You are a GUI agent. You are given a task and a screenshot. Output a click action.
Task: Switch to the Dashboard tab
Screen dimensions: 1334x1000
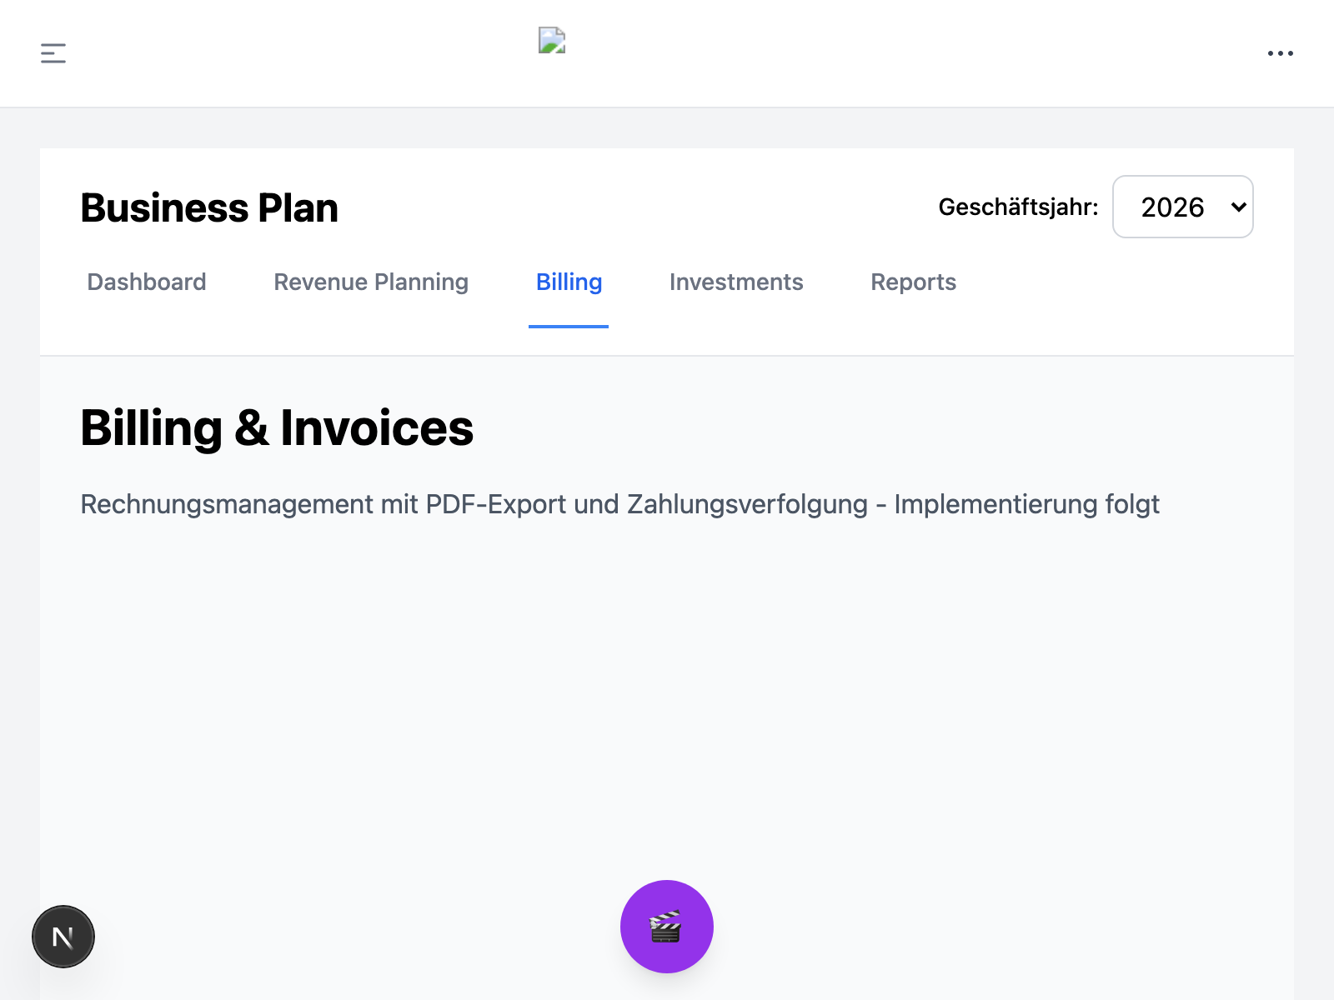[147, 282]
